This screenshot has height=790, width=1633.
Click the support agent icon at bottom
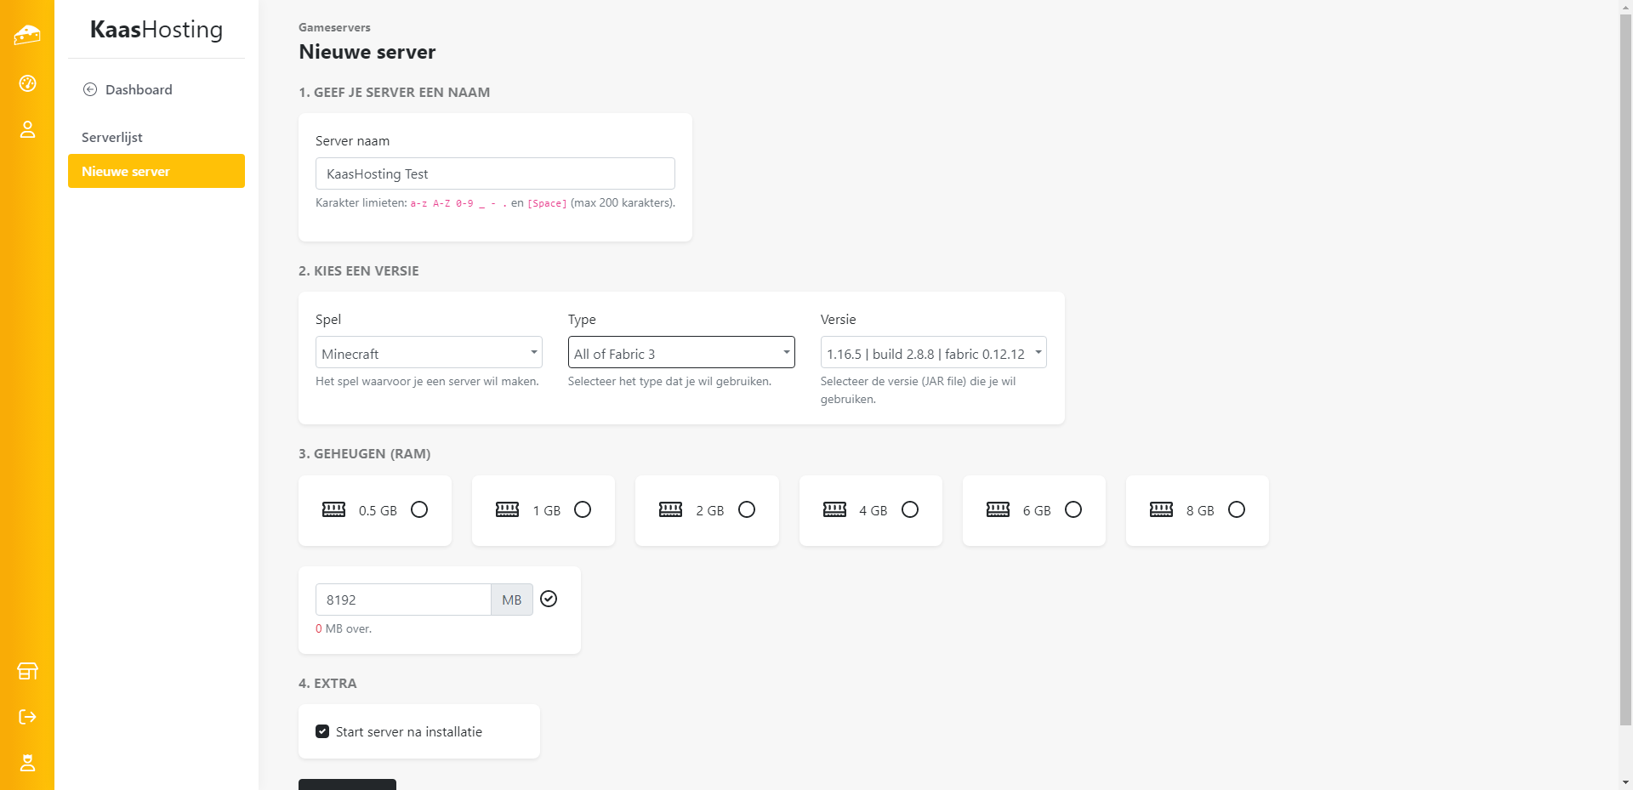[x=27, y=763]
